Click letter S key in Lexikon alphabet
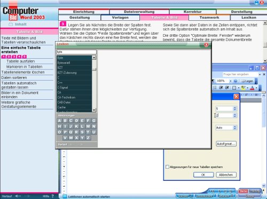 (x=82, y=132)
